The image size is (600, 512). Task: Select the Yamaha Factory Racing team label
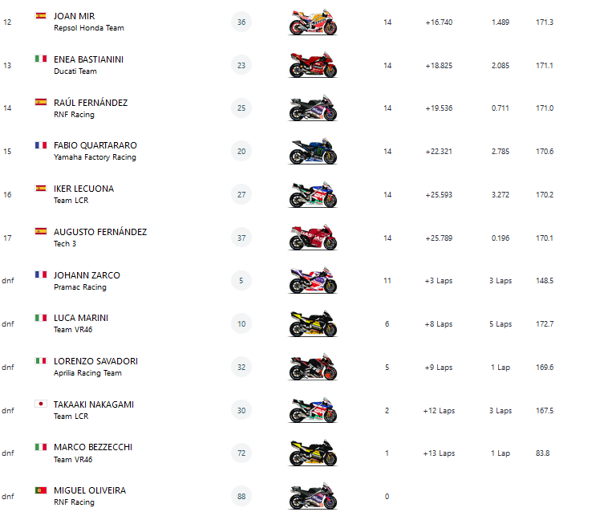[95, 157]
